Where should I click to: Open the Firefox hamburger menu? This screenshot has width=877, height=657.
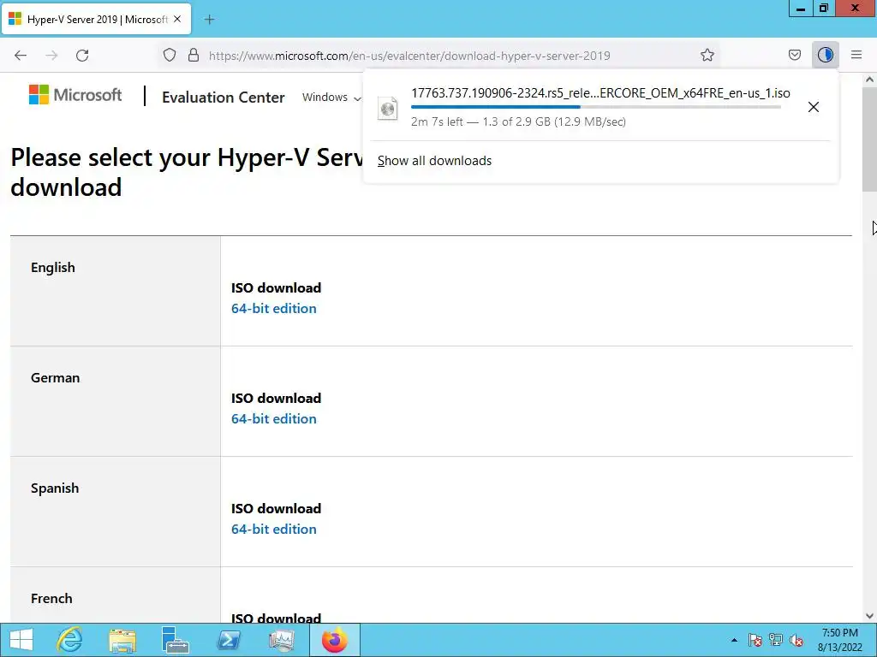tap(856, 55)
